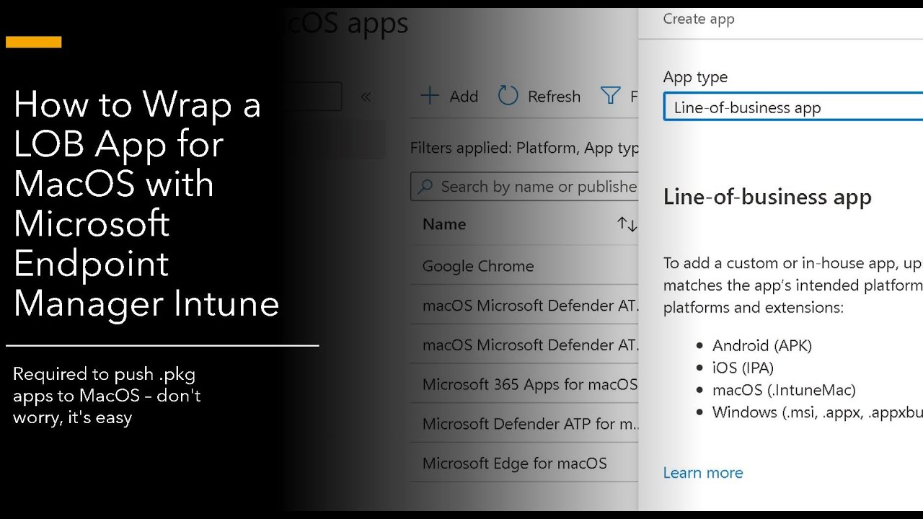923x519 pixels.
Task: Open the Filter funnel icon
Action: (x=610, y=96)
